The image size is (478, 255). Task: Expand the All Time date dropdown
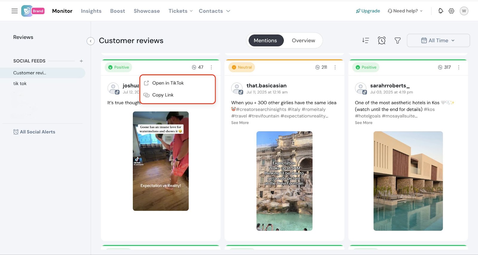[x=438, y=41]
